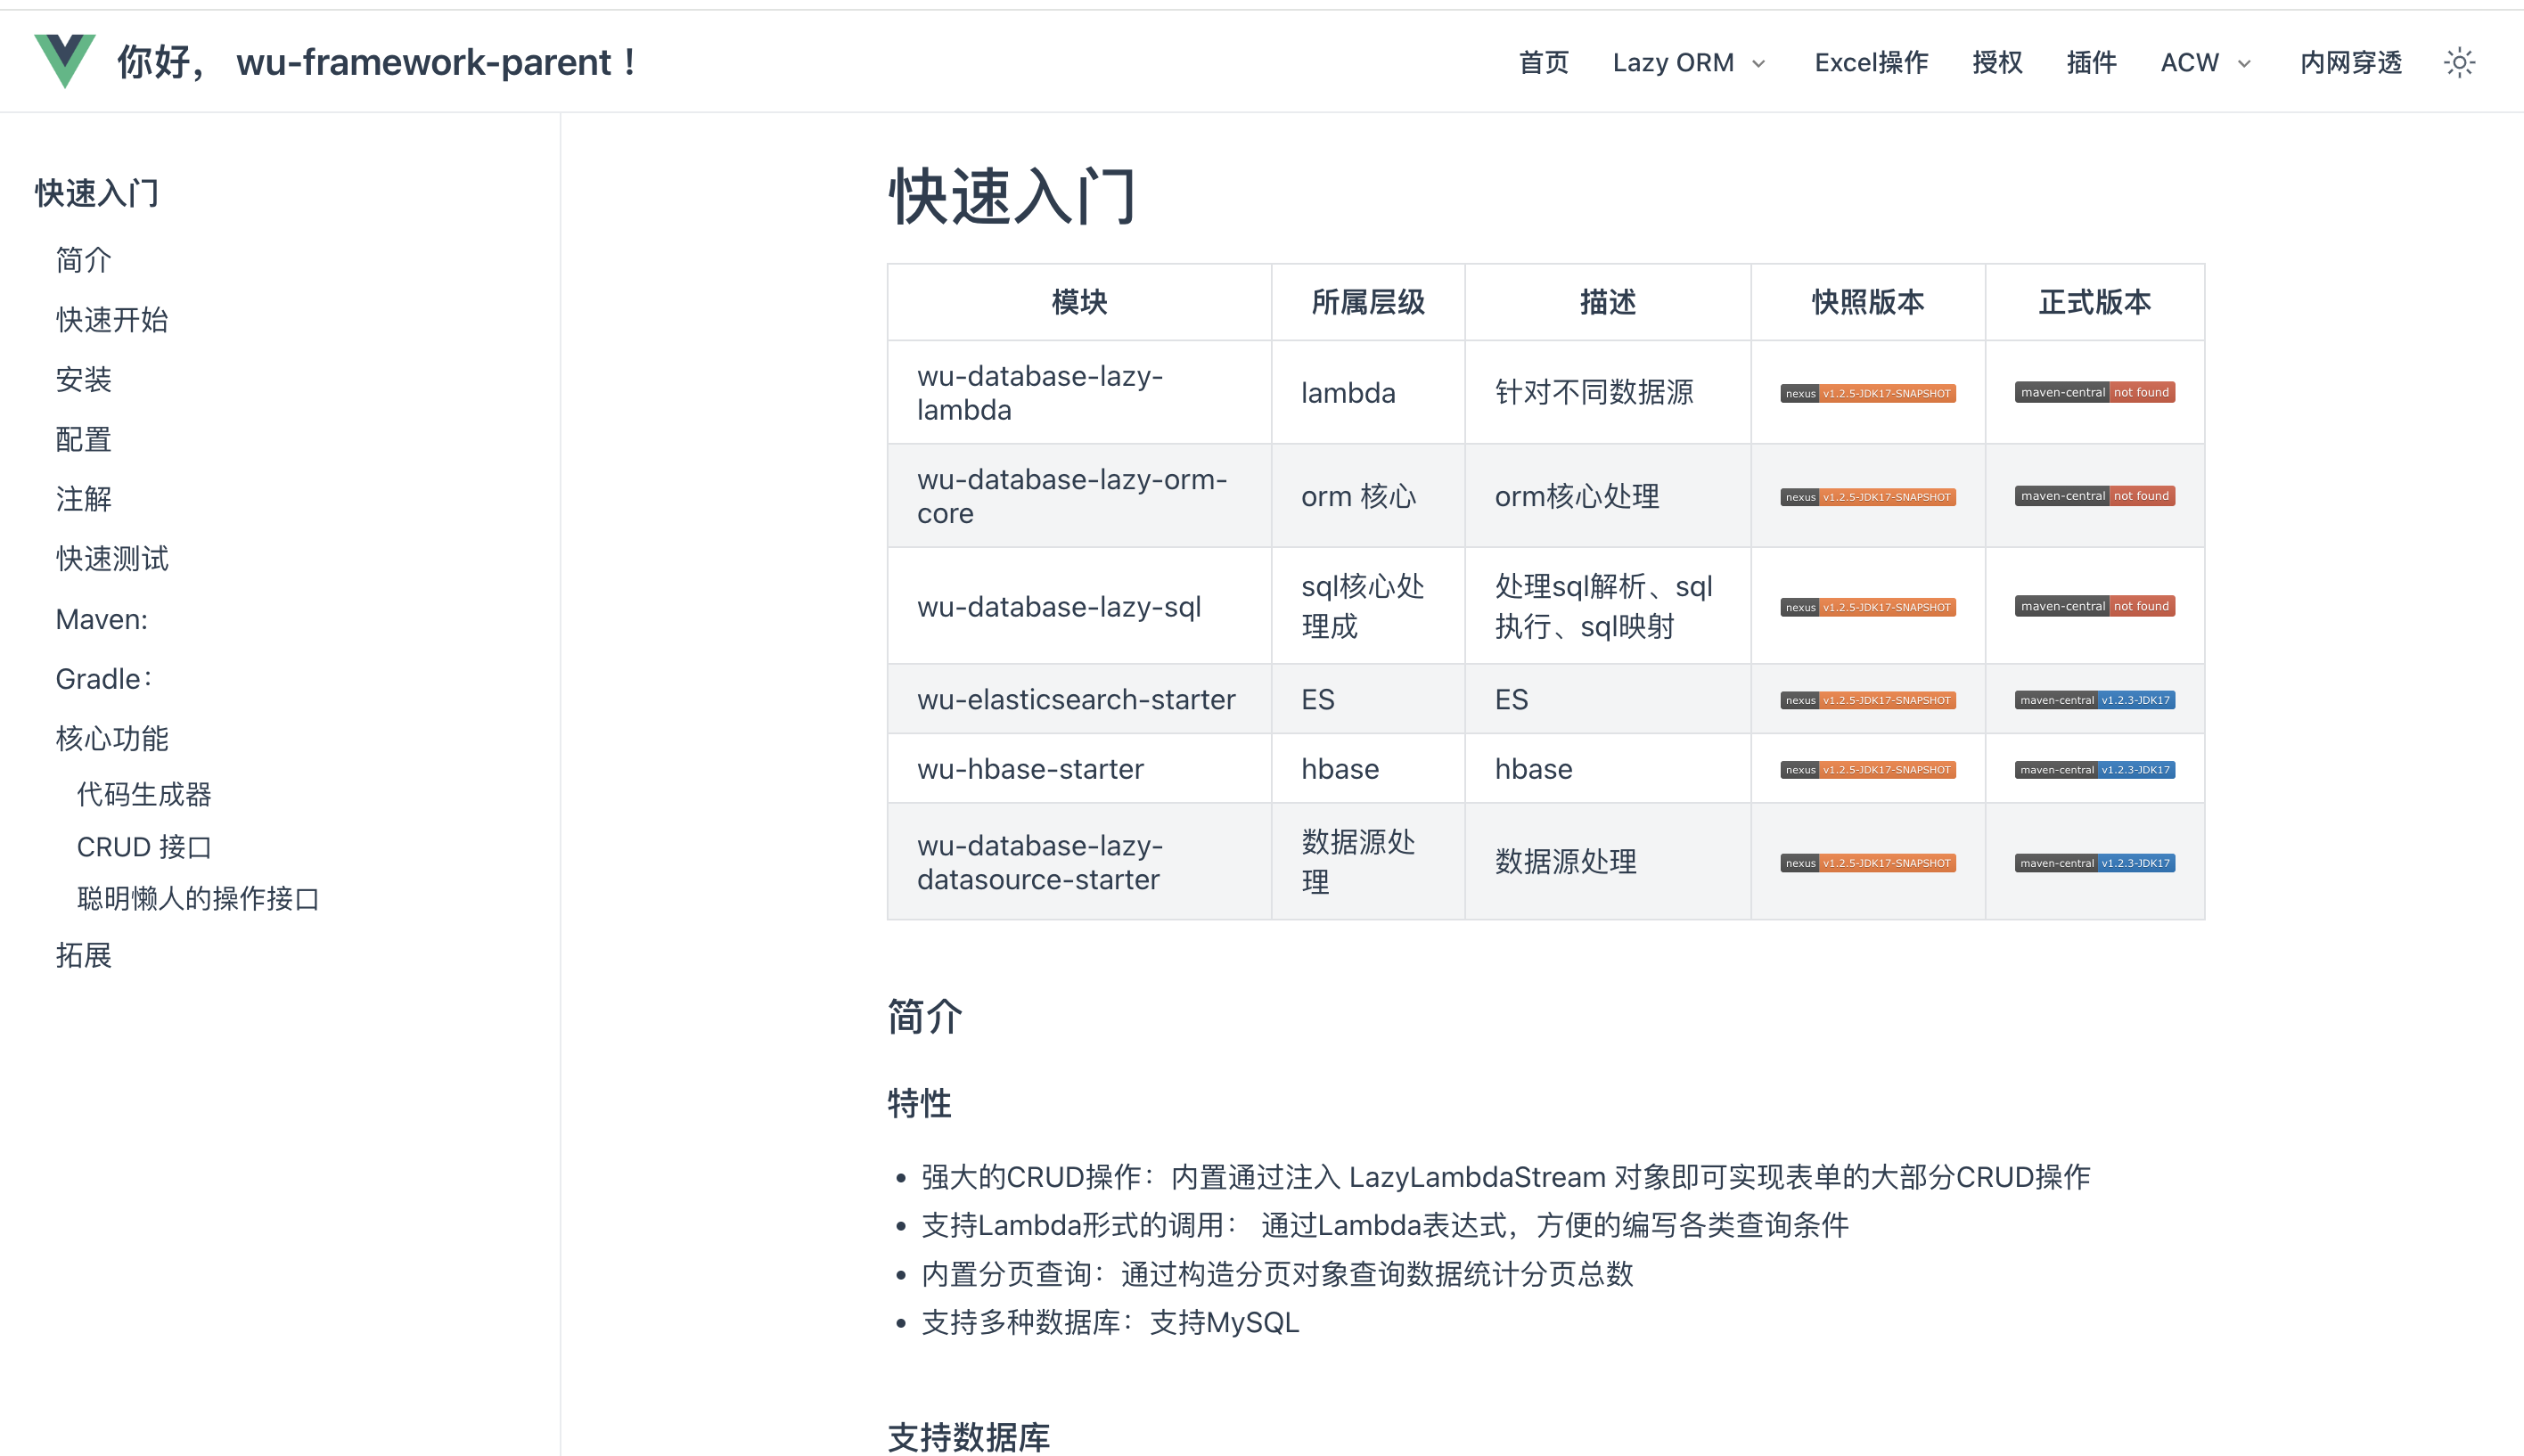Screen dimensions: 2524x1456
Task: Click maven-central badge for wu-elasticsearch-starter
Action: [2094, 700]
